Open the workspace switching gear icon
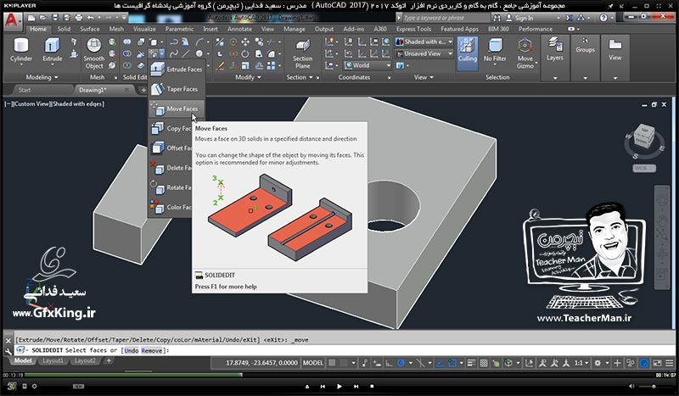The width and height of the screenshot is (679, 396). pyautogui.click(x=598, y=363)
